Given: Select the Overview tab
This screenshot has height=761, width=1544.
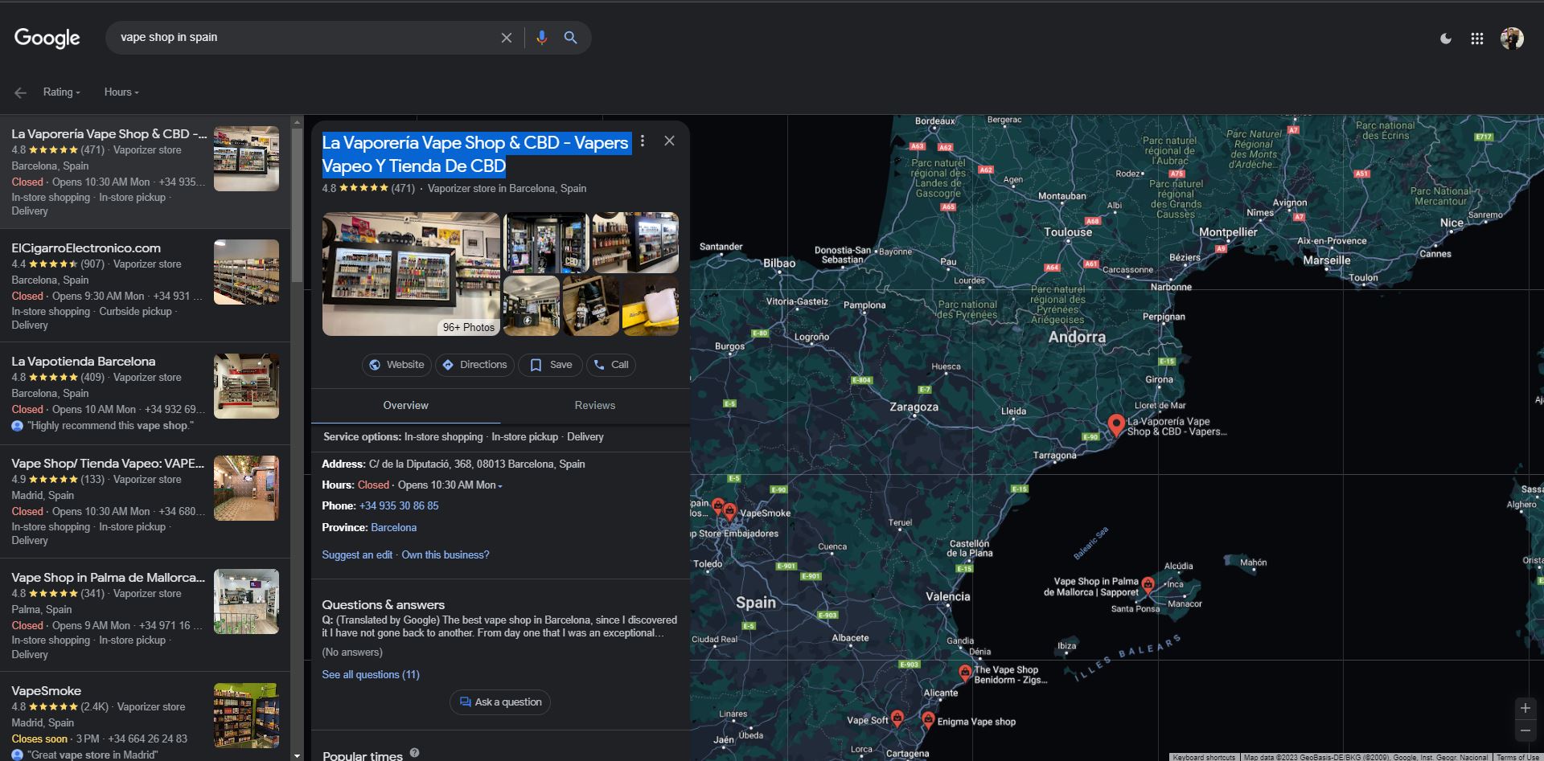Looking at the screenshot, I should point(405,406).
